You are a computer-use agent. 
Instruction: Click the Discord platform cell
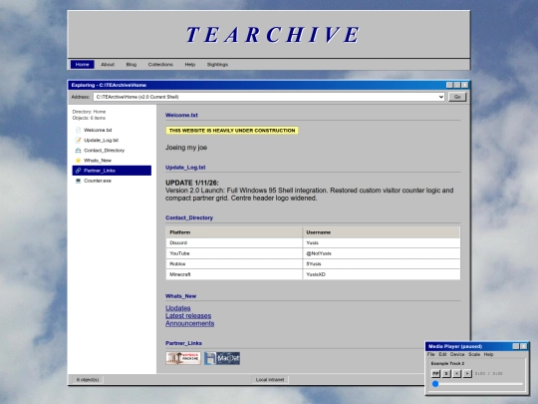click(x=234, y=242)
